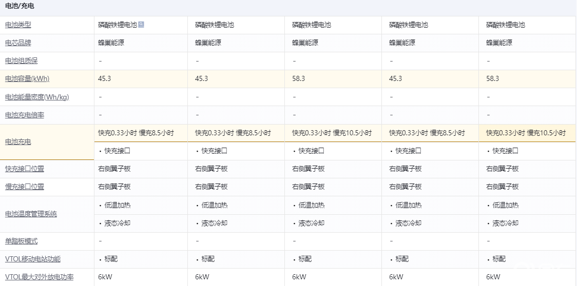Click the 电池/充电 section header

click(20, 7)
